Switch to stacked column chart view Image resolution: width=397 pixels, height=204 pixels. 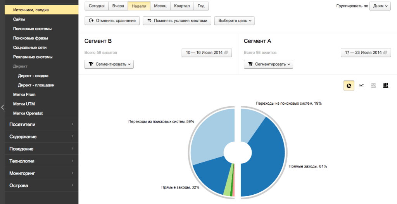tap(385, 86)
